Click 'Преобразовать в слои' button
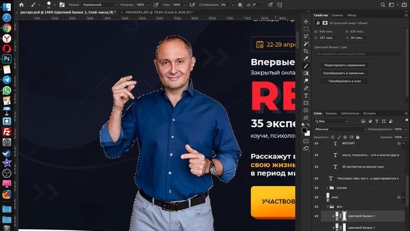This screenshot has width=410, height=231. tap(345, 81)
